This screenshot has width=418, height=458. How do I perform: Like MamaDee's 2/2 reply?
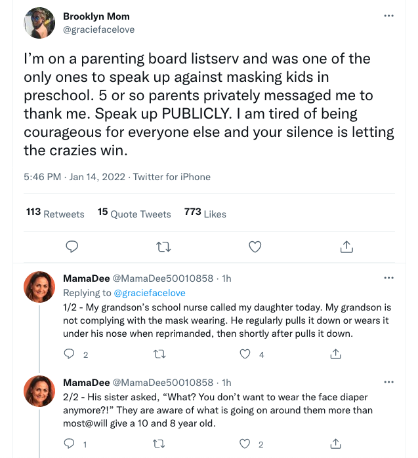245,444
